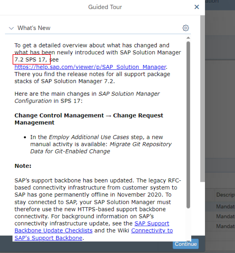Viewport: 235px width, 253px height.
Task: Click the 'Migrate Git Repository Data for Git-Enabled Change' text
Action: pos(101,148)
